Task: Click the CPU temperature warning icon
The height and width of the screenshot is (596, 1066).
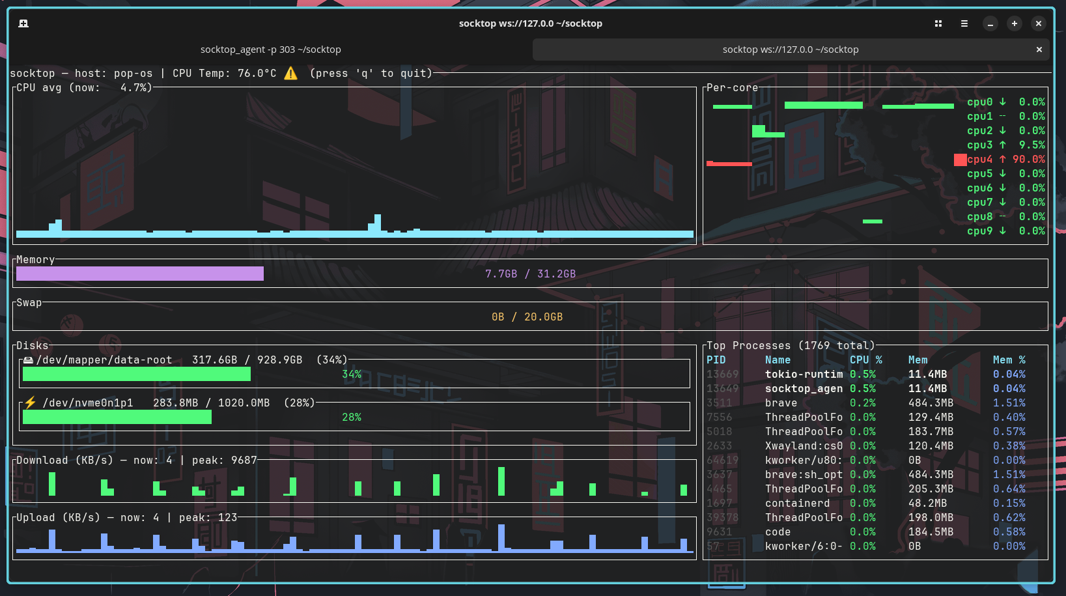Action: click(x=291, y=74)
